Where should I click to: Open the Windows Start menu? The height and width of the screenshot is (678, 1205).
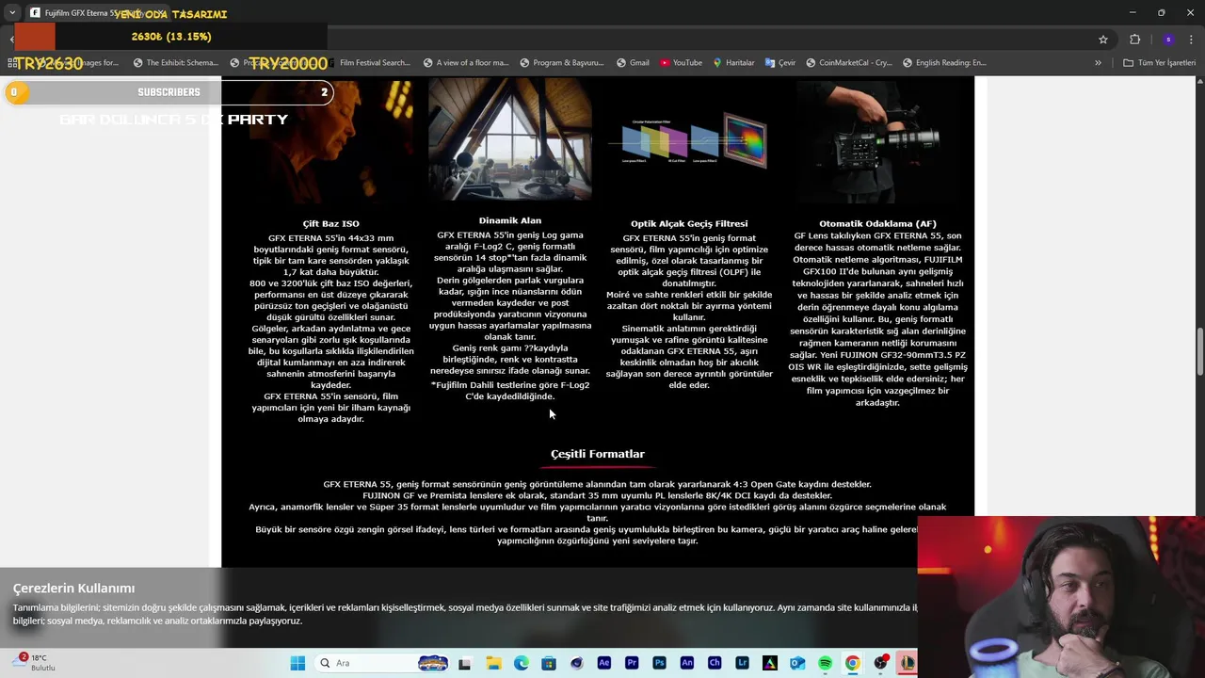click(297, 663)
